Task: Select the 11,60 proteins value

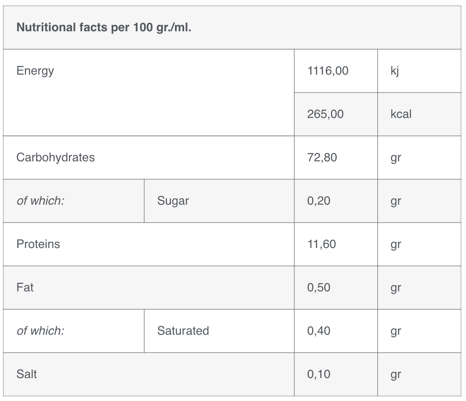Action: [x=321, y=244]
